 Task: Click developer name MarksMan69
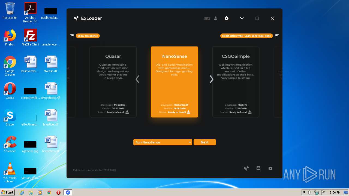tap(181, 105)
